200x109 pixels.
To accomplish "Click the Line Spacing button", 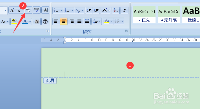I will (x=95, y=21).
